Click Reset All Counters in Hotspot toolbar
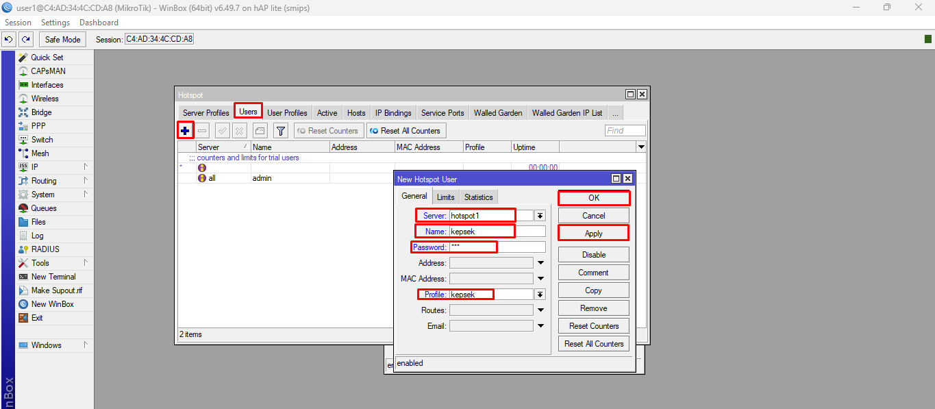The width and height of the screenshot is (935, 409). coord(406,130)
